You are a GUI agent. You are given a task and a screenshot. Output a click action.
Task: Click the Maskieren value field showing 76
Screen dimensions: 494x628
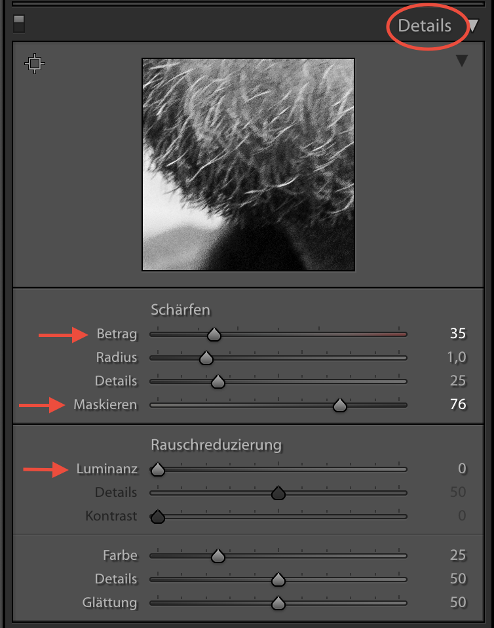[x=457, y=404]
